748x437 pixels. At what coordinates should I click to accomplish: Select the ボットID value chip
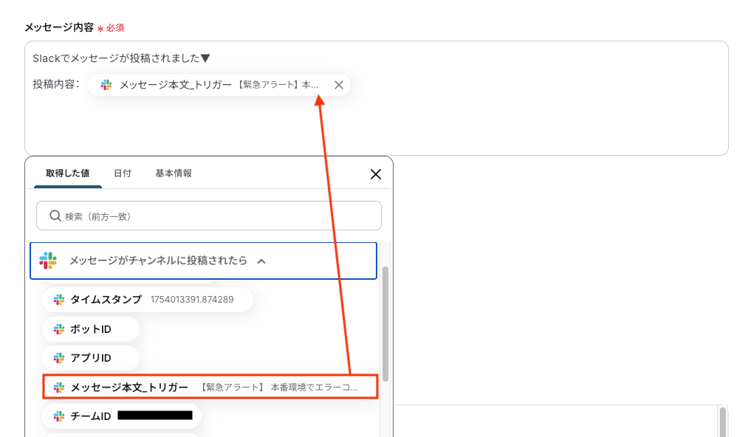point(91,329)
